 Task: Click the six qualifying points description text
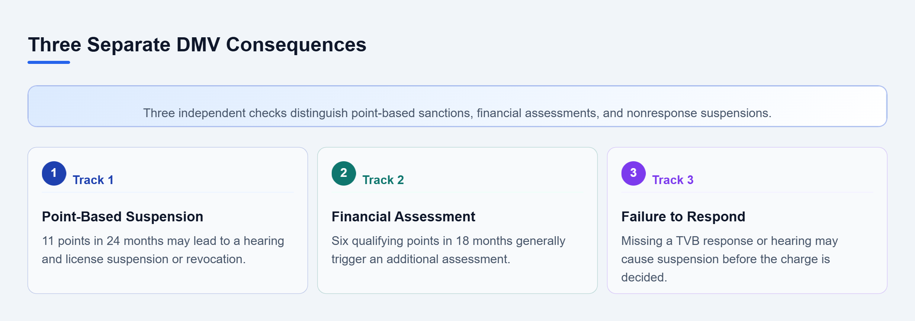pyautogui.click(x=448, y=250)
